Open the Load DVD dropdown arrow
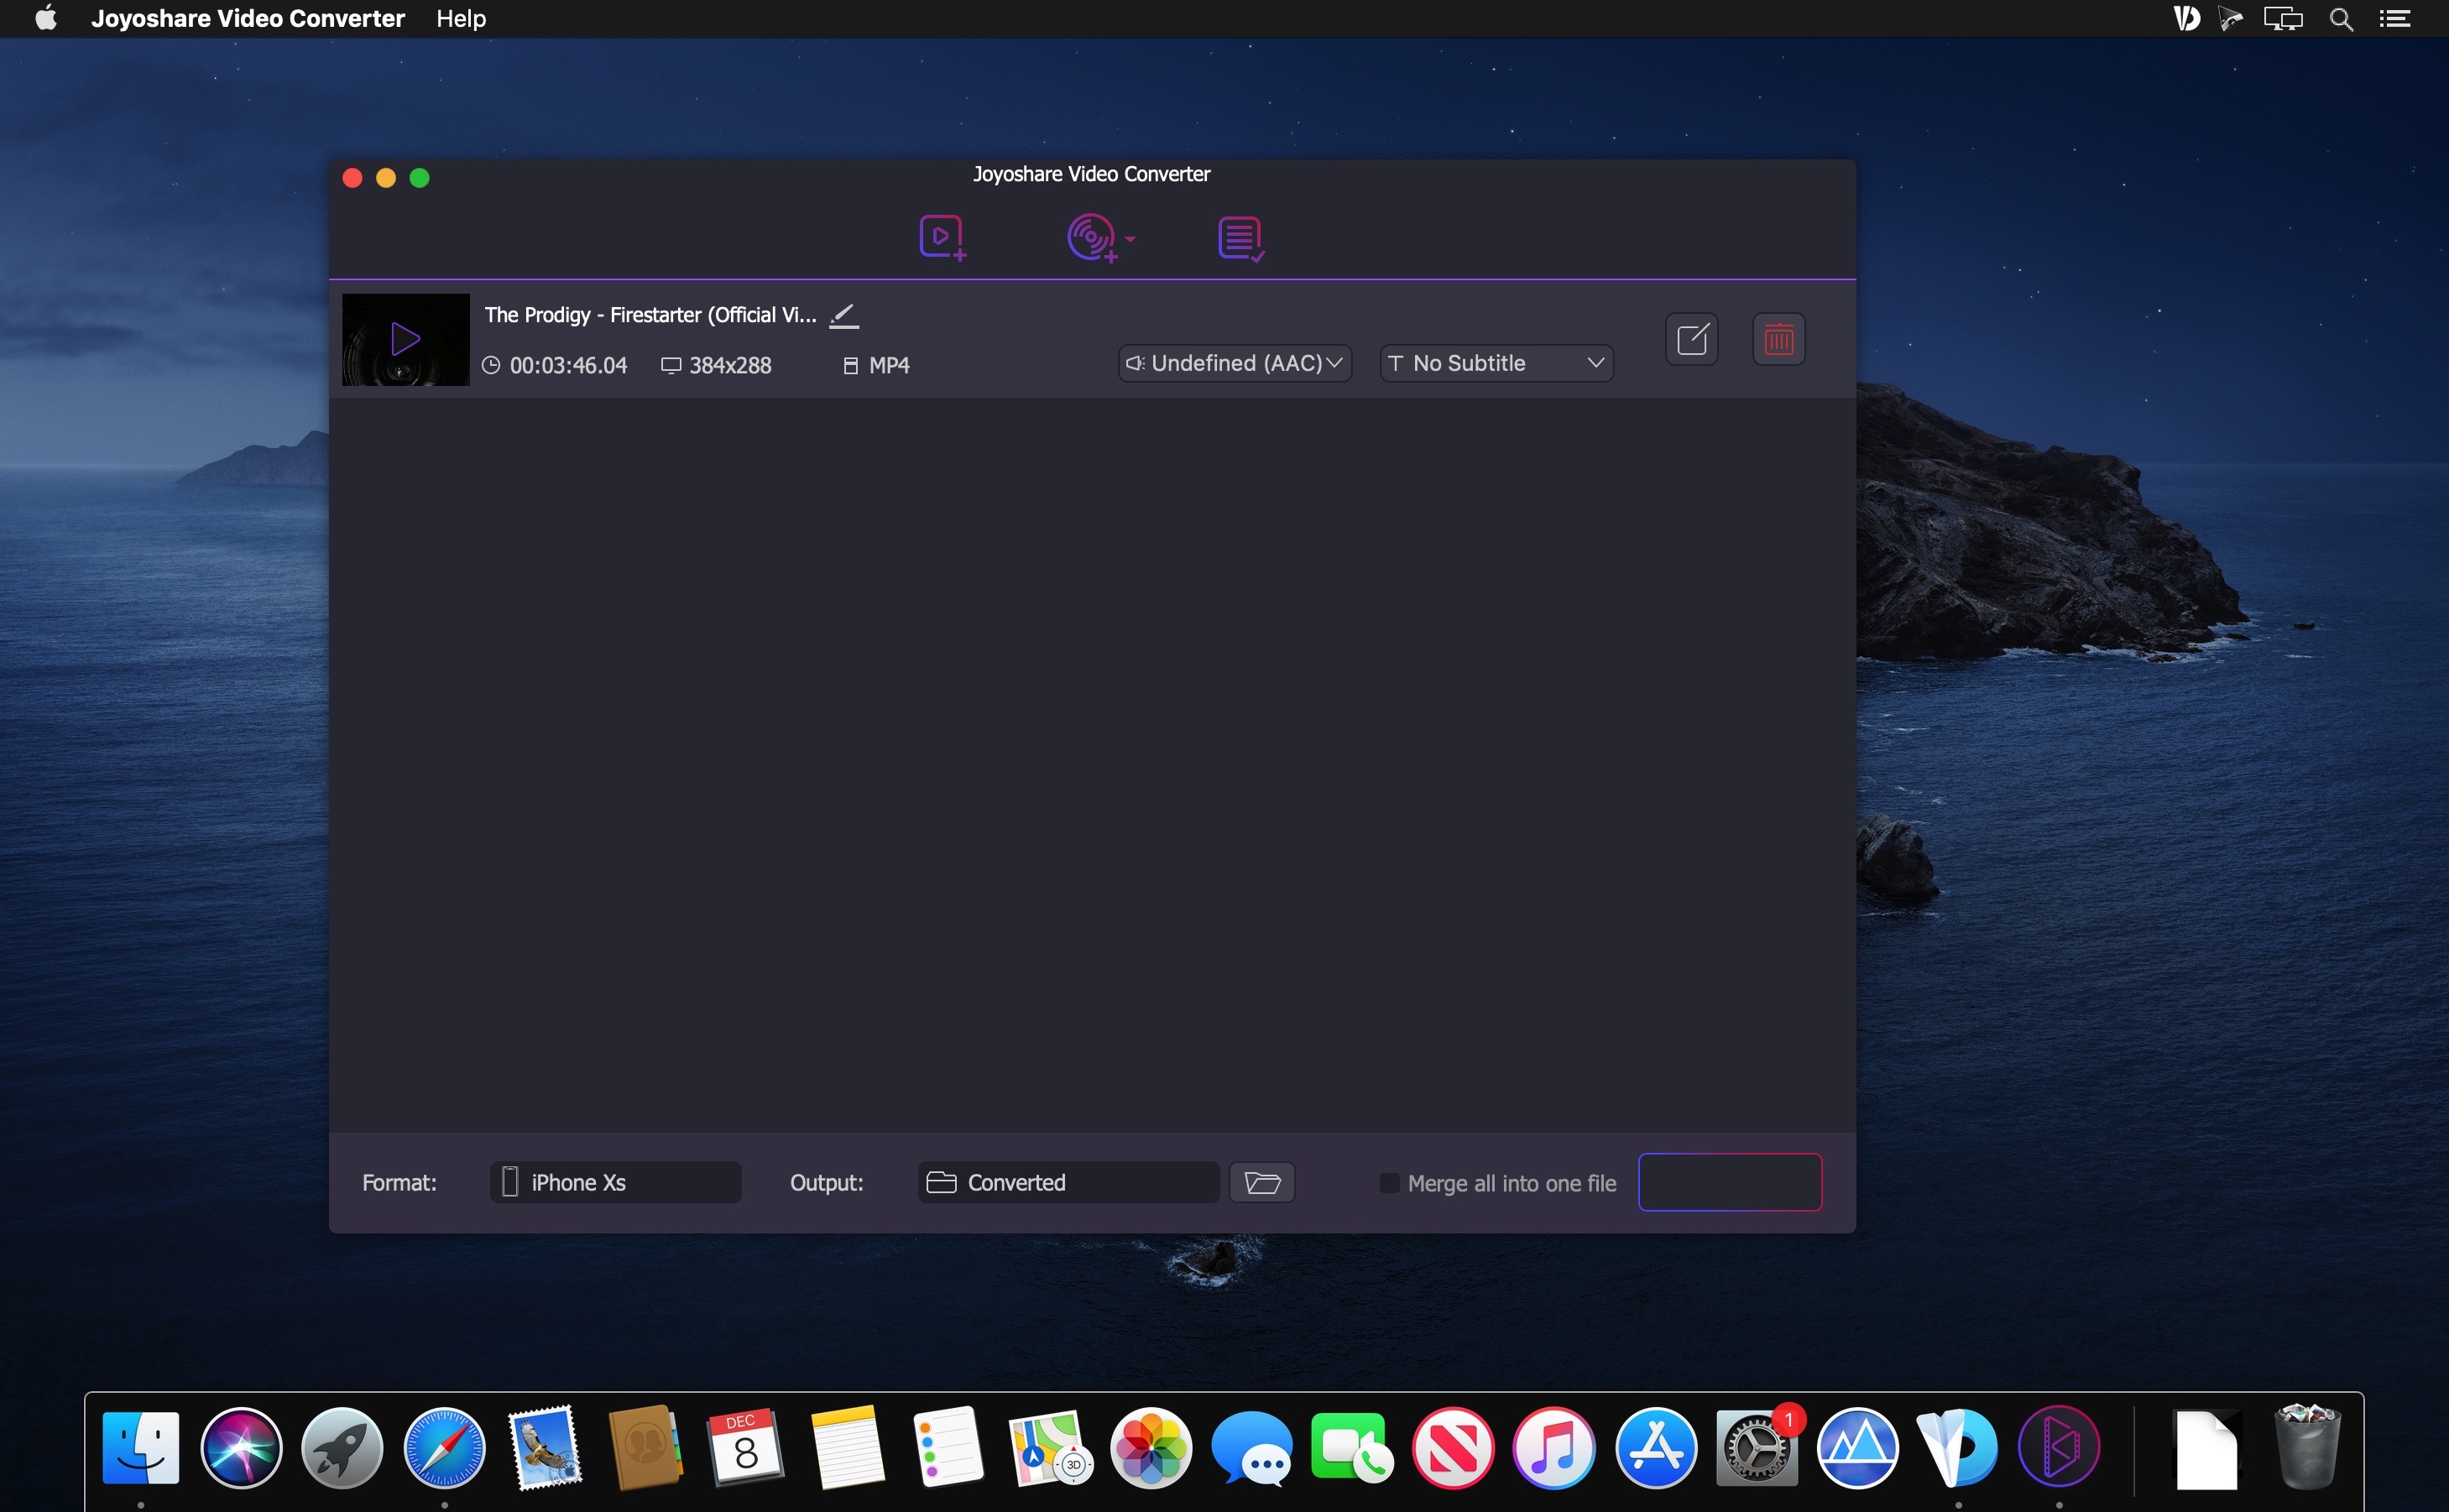 point(1130,239)
